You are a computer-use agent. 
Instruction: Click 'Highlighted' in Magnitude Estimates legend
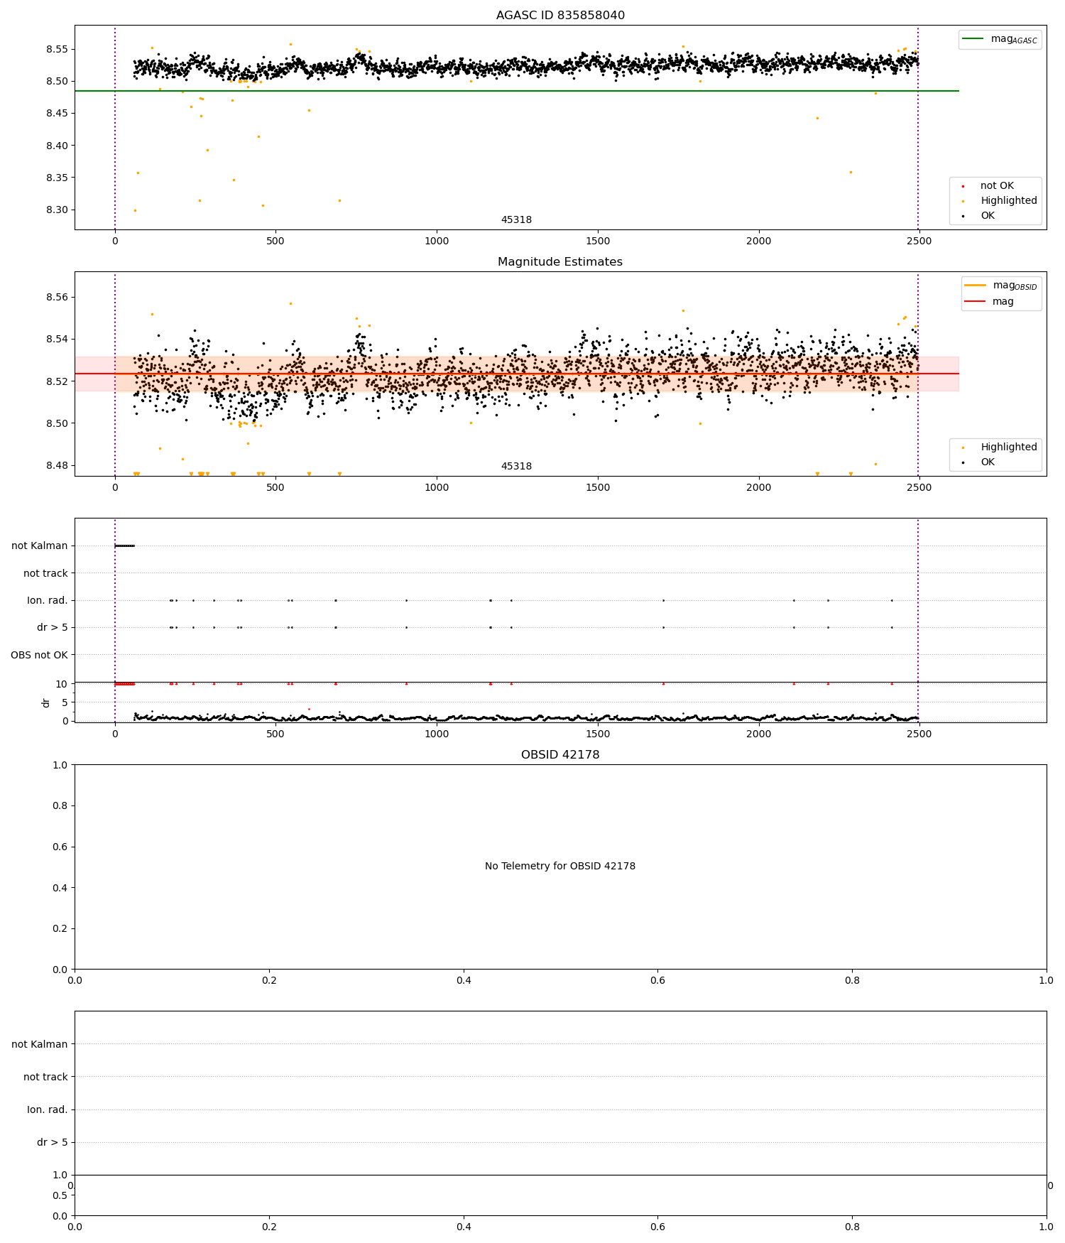click(1009, 447)
